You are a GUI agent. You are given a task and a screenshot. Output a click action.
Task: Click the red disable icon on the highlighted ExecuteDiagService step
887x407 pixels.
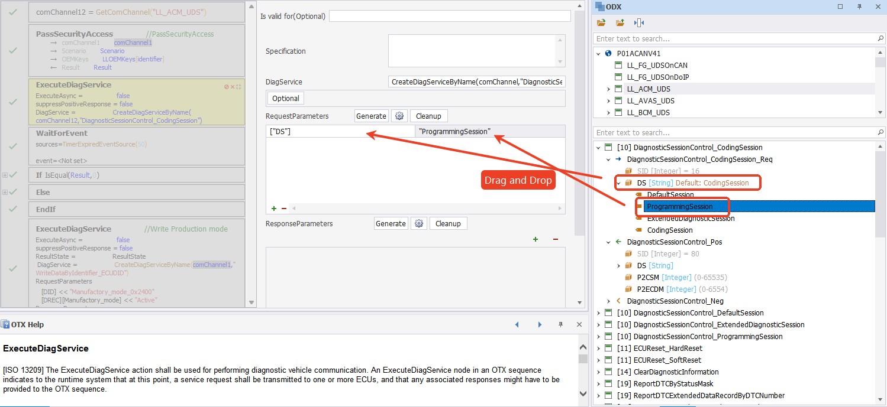pyautogui.click(x=226, y=87)
